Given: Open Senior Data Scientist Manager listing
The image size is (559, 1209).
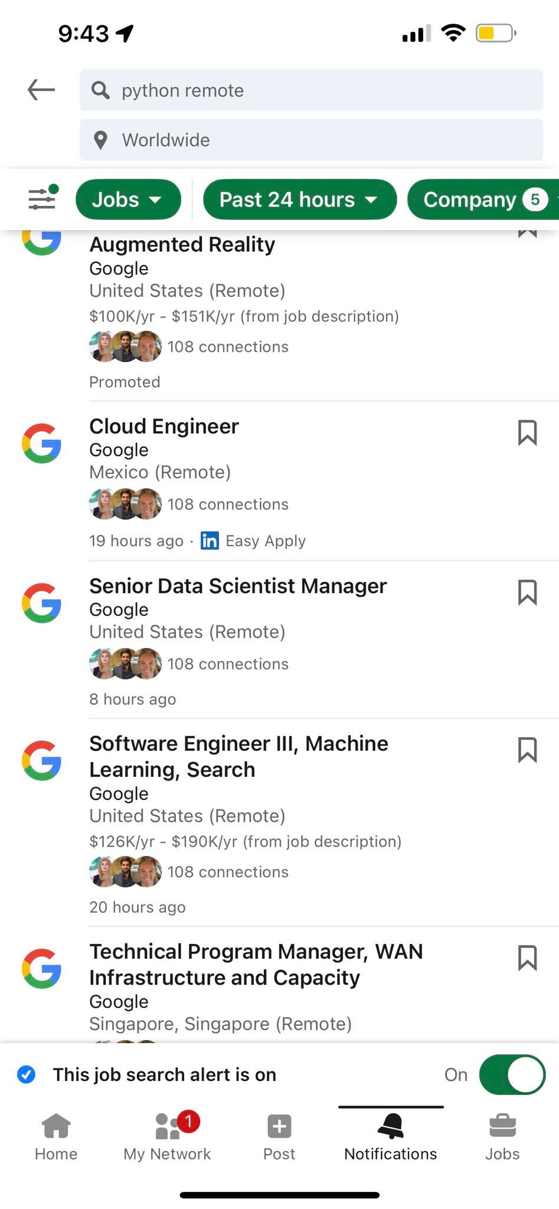Looking at the screenshot, I should [238, 586].
